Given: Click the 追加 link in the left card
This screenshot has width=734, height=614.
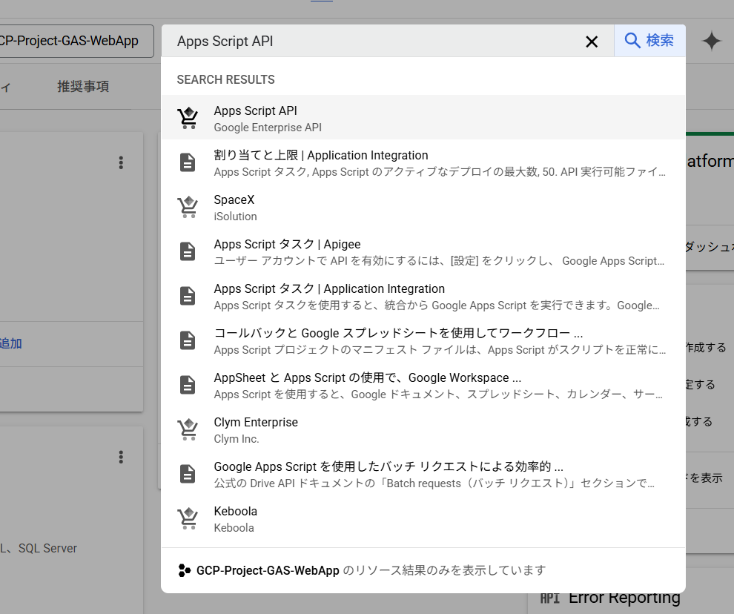Looking at the screenshot, I should pyautogui.click(x=10, y=343).
